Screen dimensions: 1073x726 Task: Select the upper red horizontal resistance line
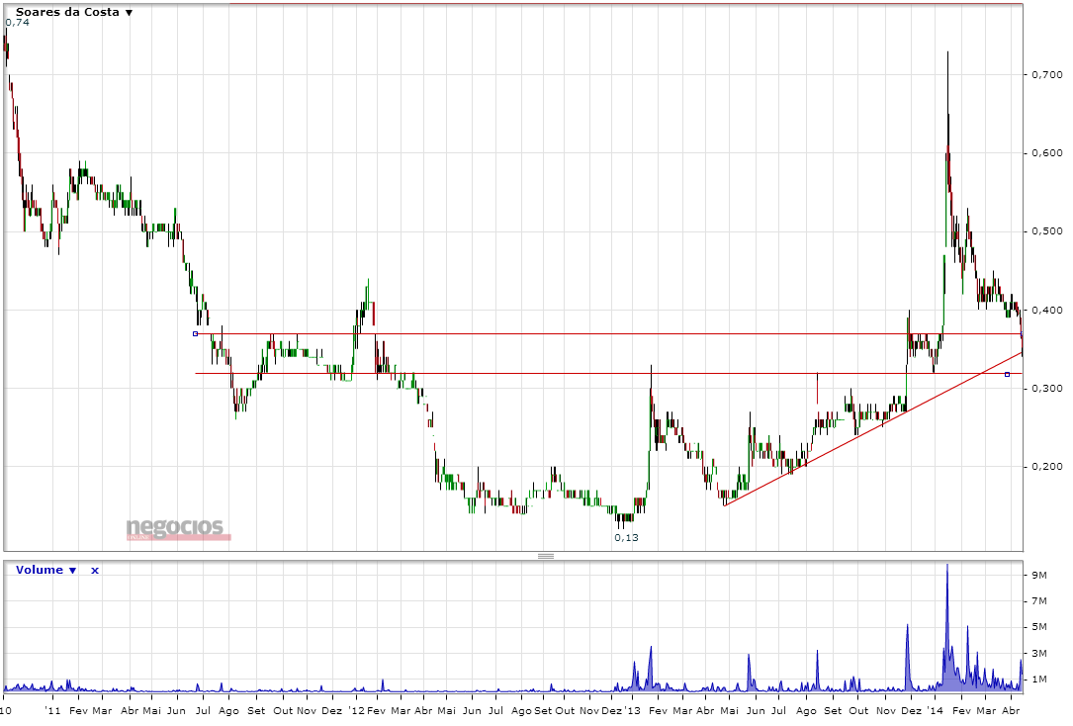click(608, 334)
